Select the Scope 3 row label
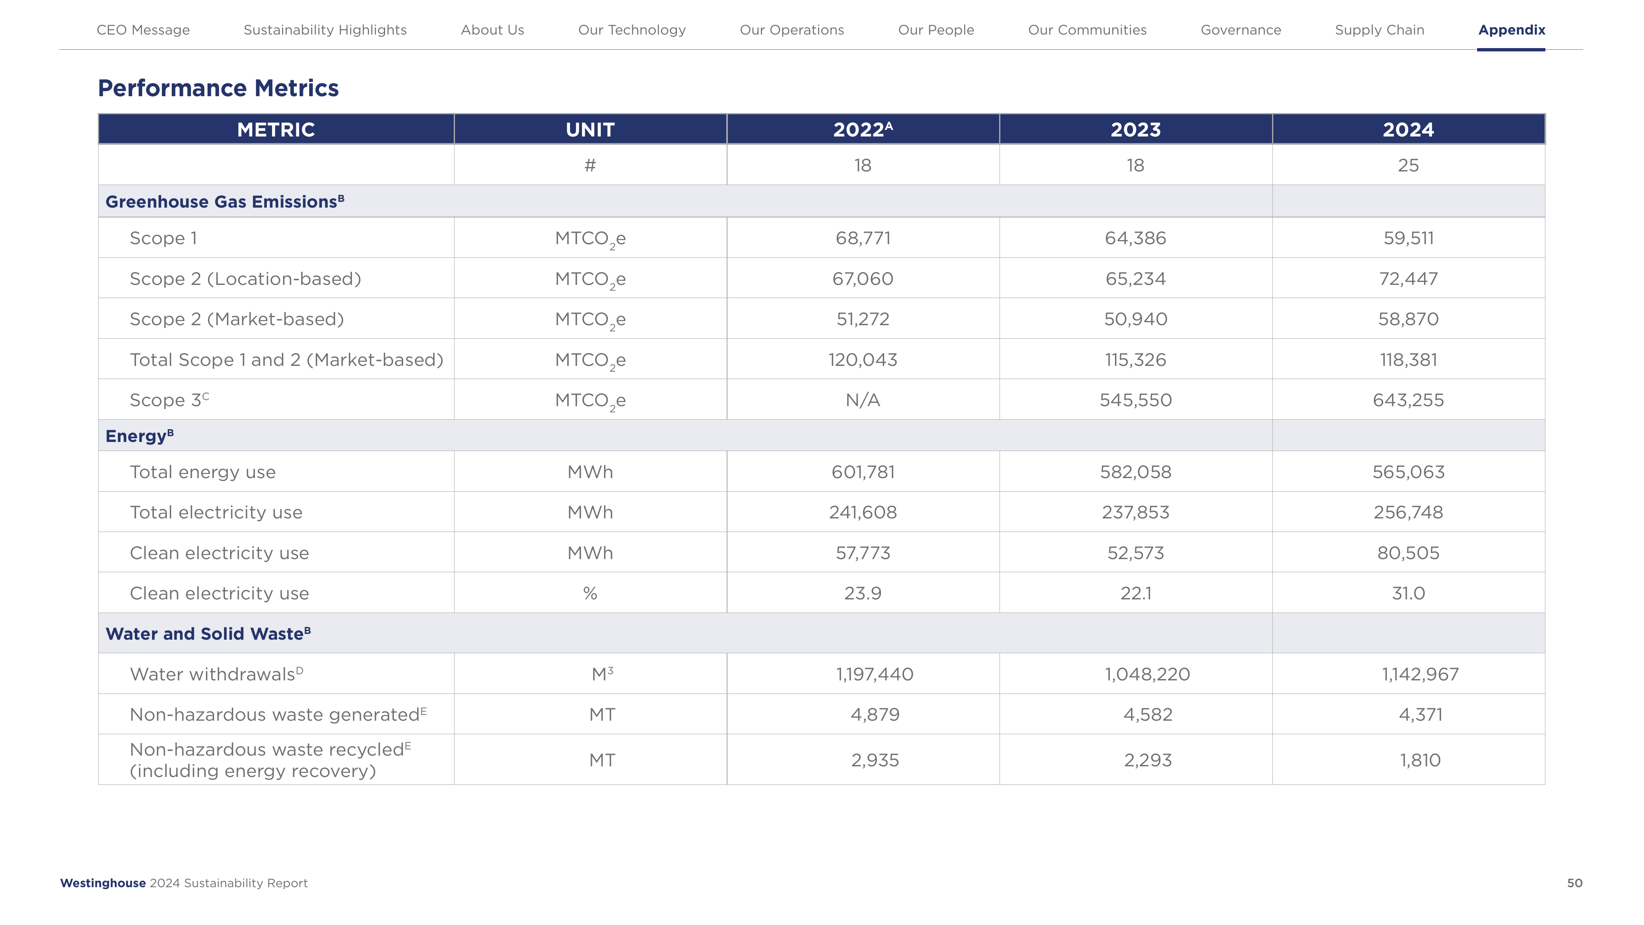 pos(169,400)
